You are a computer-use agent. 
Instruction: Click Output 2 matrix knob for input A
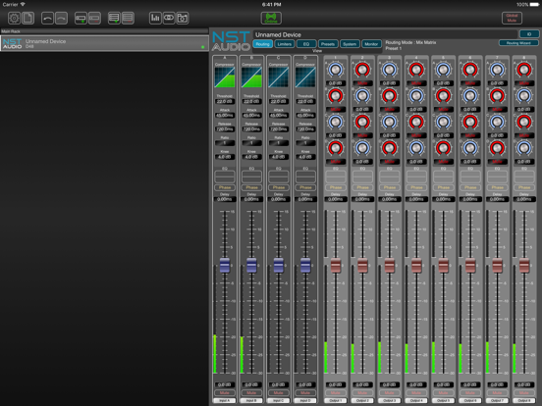(x=362, y=70)
